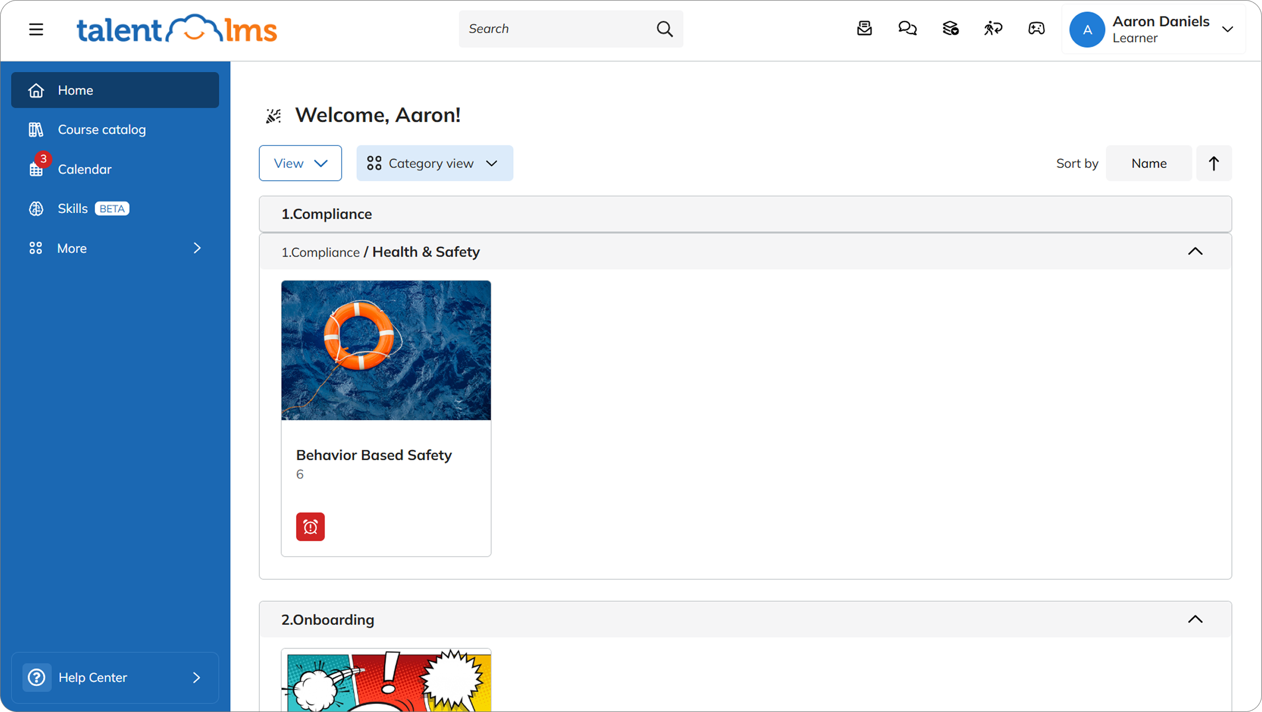Open Help Center in sidebar
Screen dimensions: 1262x712
point(115,677)
